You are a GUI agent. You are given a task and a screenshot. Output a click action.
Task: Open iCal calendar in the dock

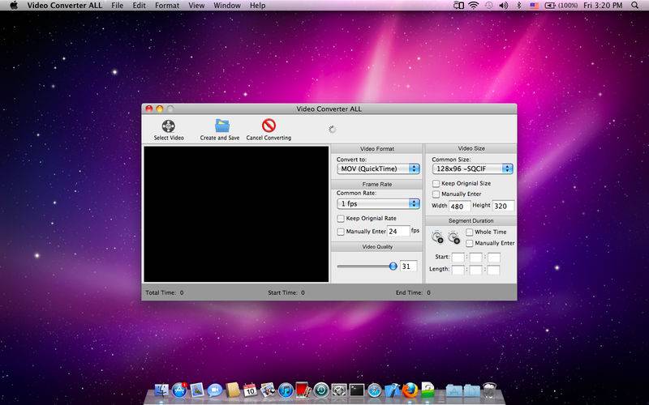pyautogui.click(x=250, y=390)
